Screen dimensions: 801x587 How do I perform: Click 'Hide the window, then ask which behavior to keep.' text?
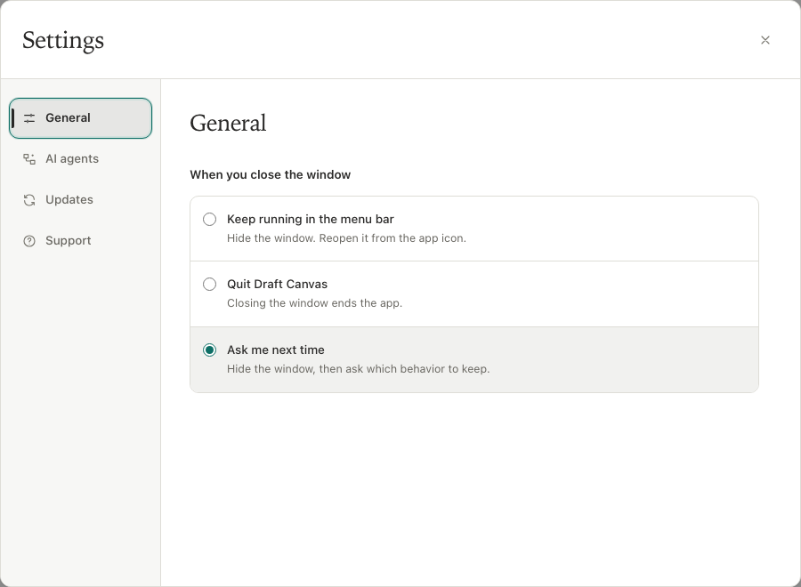(x=358, y=368)
